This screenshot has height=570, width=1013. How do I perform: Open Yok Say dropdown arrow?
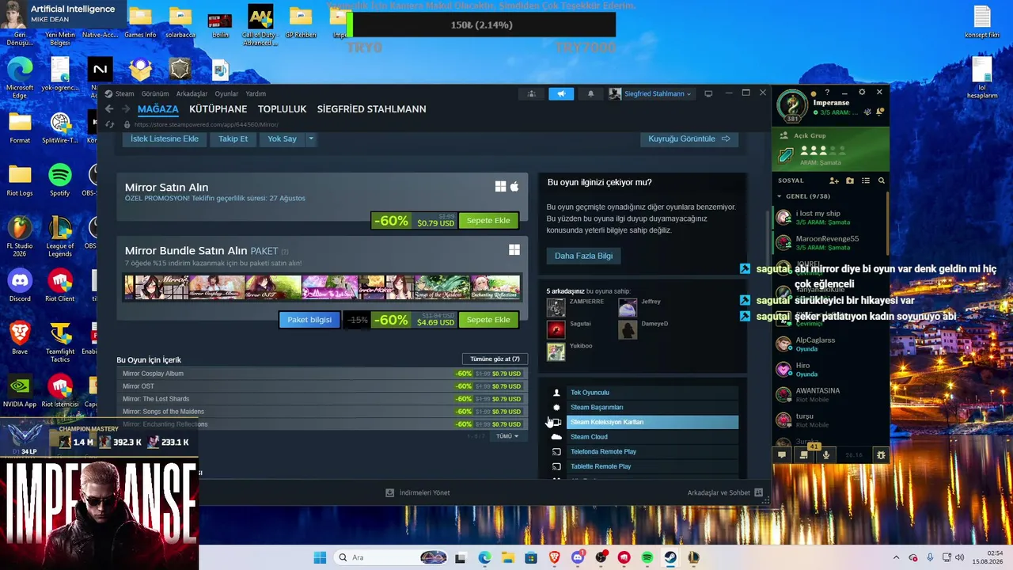[311, 139]
